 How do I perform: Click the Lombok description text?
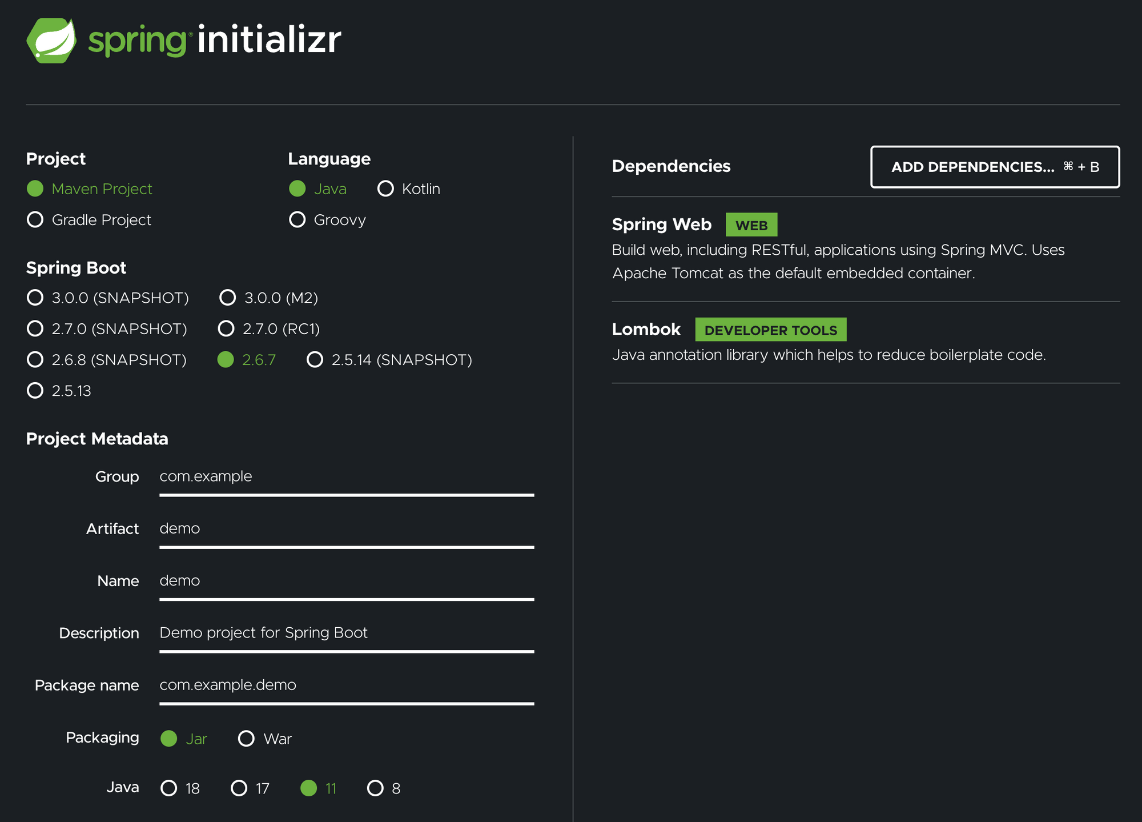(829, 355)
